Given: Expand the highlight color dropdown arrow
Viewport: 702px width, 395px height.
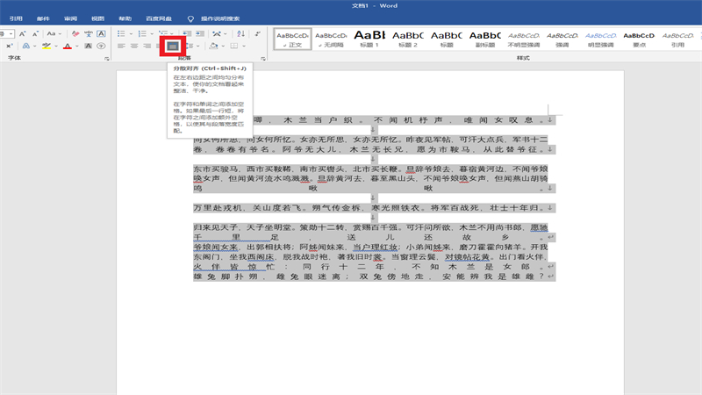Looking at the screenshot, I should tap(56, 47).
